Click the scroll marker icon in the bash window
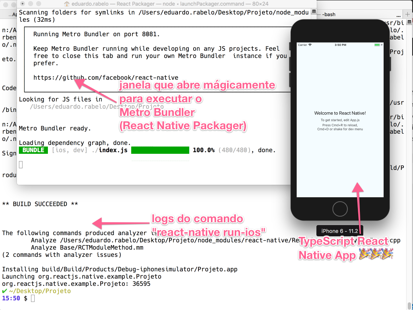The height and width of the screenshot is (310, 413). (x=409, y=22)
